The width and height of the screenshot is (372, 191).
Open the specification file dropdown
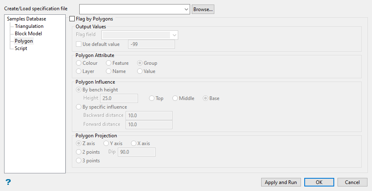click(186, 9)
